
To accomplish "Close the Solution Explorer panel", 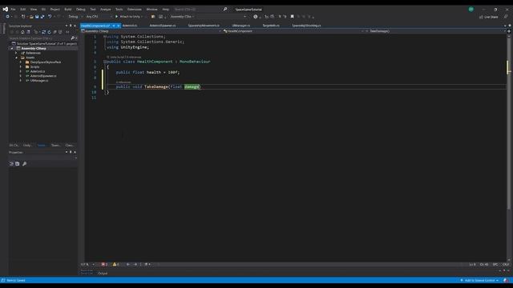I will pyautogui.click(x=75, y=26).
